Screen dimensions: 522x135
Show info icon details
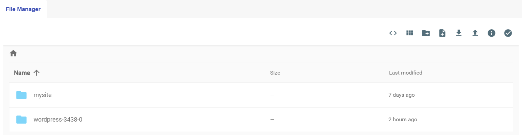click(492, 33)
